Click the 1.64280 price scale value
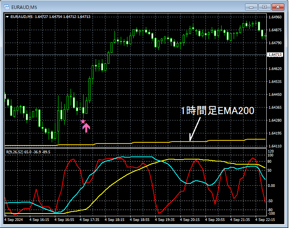The image size is (289, 228). 275,120
